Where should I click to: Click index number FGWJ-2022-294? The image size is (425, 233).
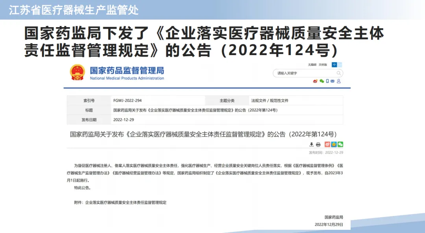[128, 100]
